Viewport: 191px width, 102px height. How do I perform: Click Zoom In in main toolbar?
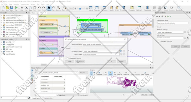[58, 8]
